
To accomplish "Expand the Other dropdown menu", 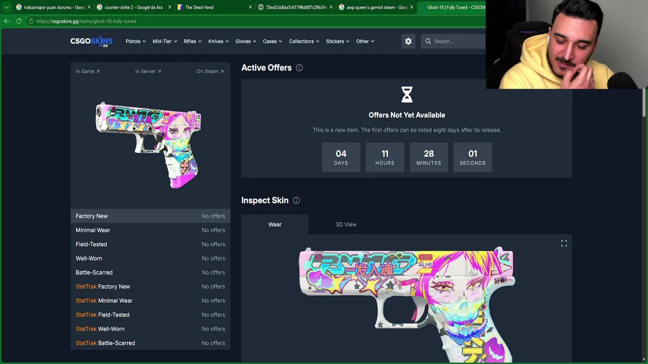I will click(365, 41).
